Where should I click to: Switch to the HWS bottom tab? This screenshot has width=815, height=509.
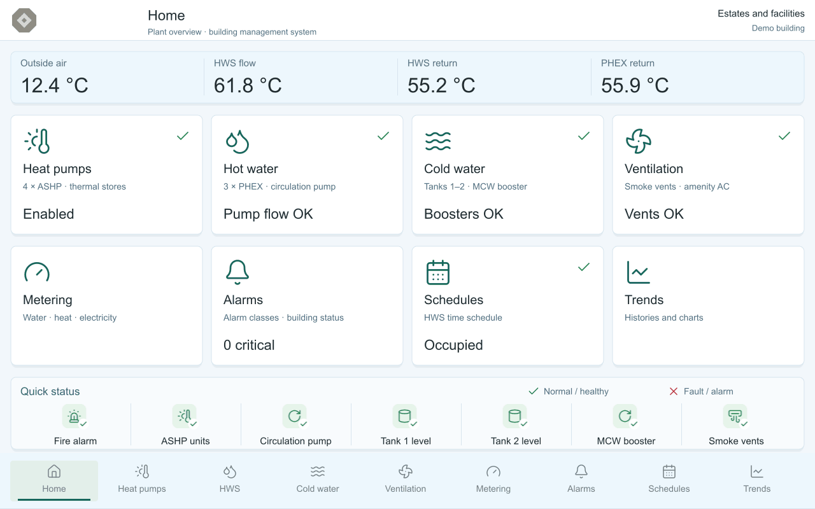click(x=230, y=480)
